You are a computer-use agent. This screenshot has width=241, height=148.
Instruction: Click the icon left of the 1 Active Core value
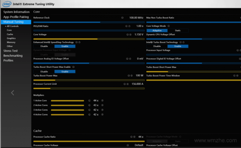click(x=89, y=101)
